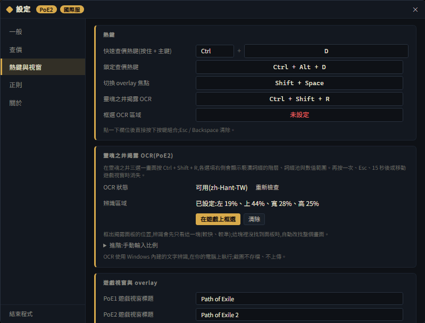The image size is (425, 323).
Task: Click the Ctrl + Shift + R OCR hotkey field
Action: pos(299,99)
